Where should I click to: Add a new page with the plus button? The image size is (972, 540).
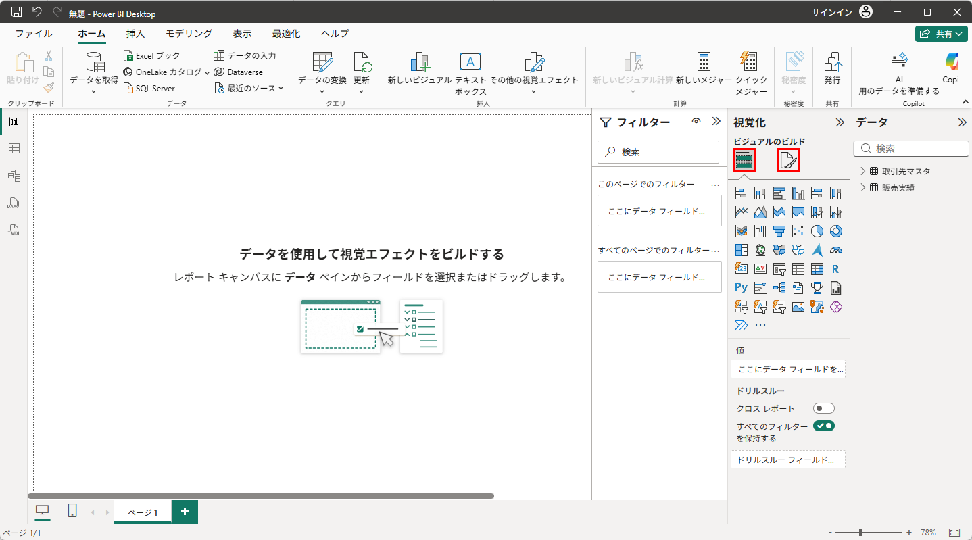pos(185,512)
